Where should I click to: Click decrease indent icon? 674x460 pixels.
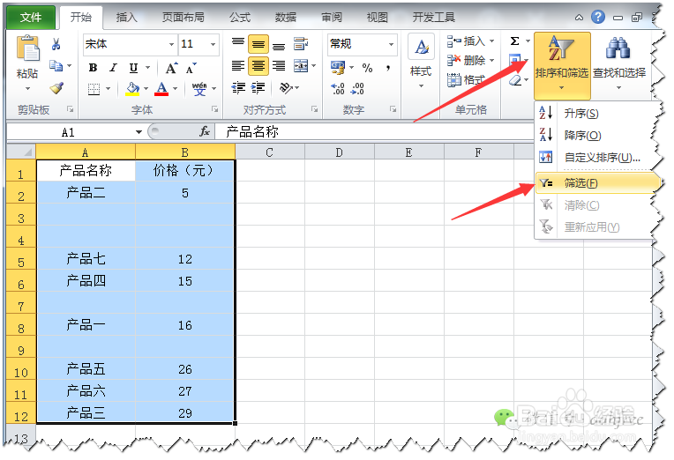click(x=237, y=88)
